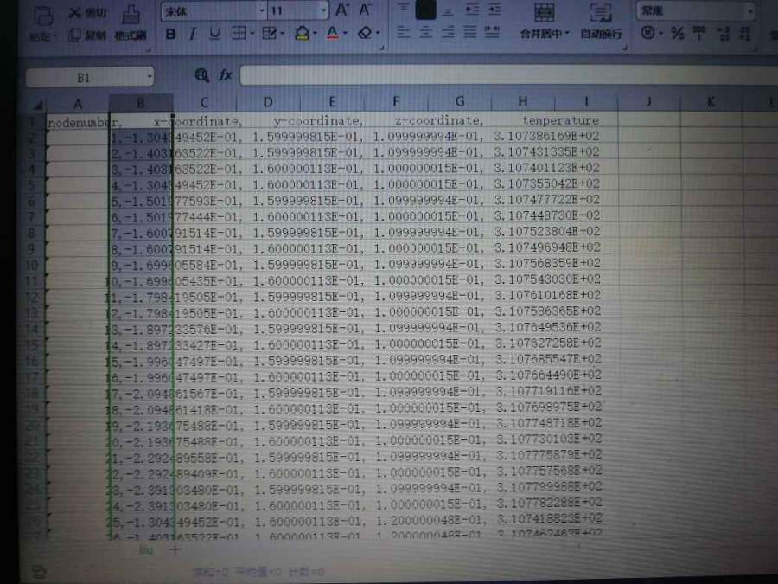Viewport: 778px width, 584px height.
Task: Click value 3.107418823E+02
Action: coord(550,518)
